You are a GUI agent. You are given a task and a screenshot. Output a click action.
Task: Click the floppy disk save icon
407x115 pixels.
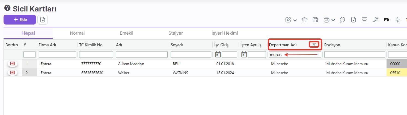(x=315, y=20)
